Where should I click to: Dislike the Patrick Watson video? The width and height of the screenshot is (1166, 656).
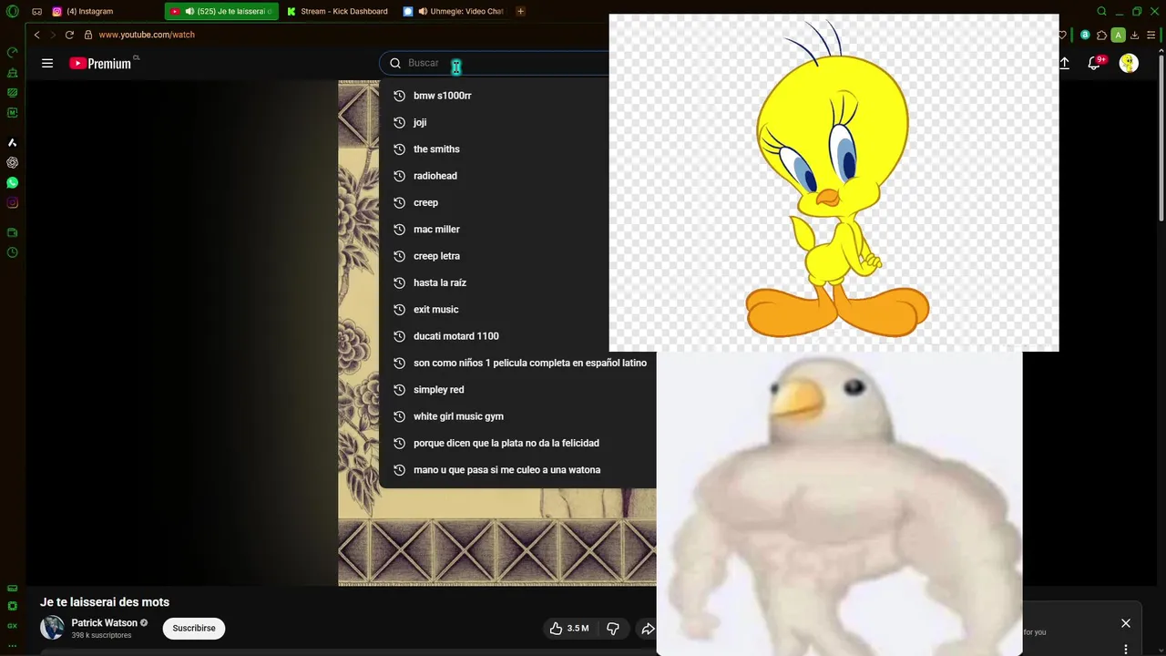(613, 629)
